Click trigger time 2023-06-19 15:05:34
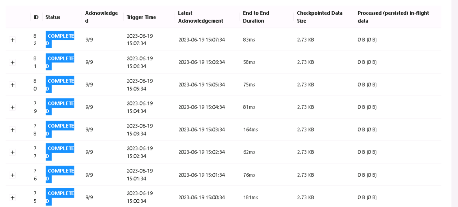This screenshot has width=458, height=207. 140,85
